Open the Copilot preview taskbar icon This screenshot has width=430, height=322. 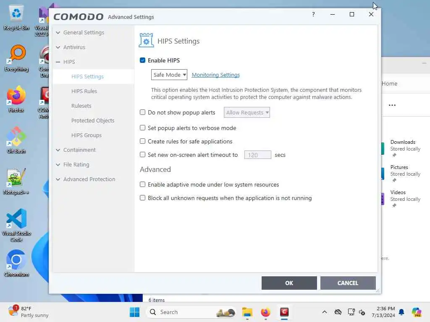417,312
